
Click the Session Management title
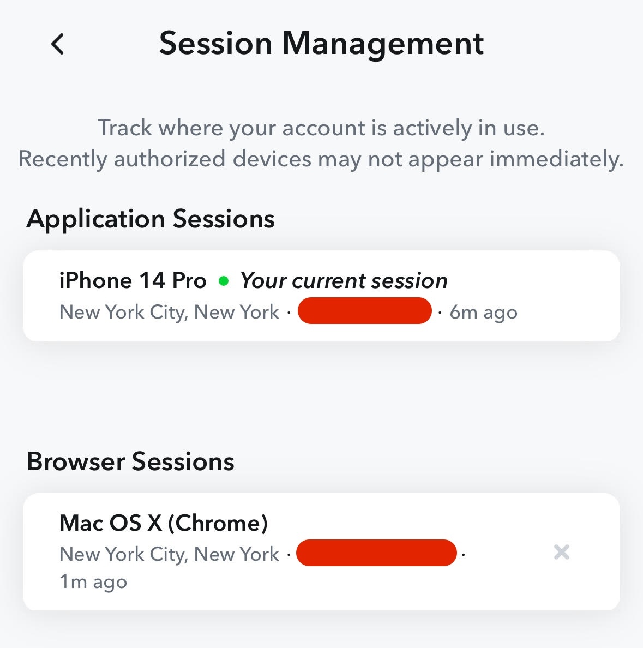(x=321, y=43)
